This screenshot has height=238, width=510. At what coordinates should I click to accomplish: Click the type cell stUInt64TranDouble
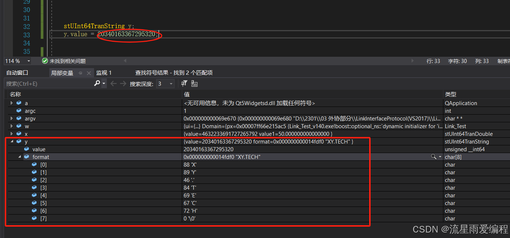click(x=469, y=134)
